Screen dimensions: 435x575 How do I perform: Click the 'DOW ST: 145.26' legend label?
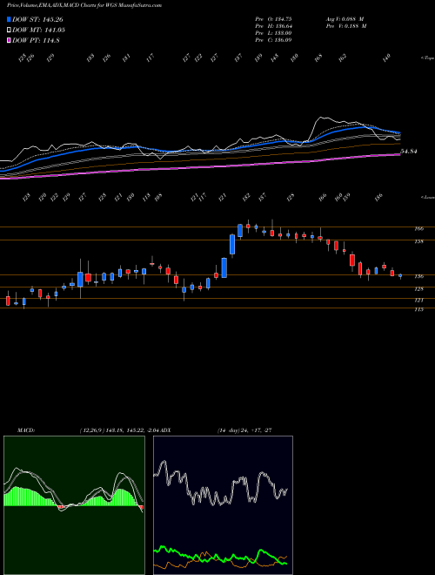point(37,19)
